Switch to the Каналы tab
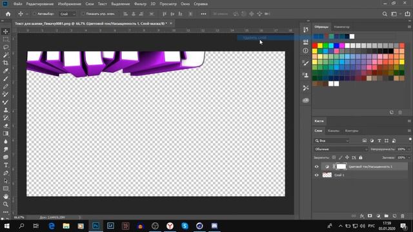The height and width of the screenshot is (232, 413). click(x=334, y=131)
